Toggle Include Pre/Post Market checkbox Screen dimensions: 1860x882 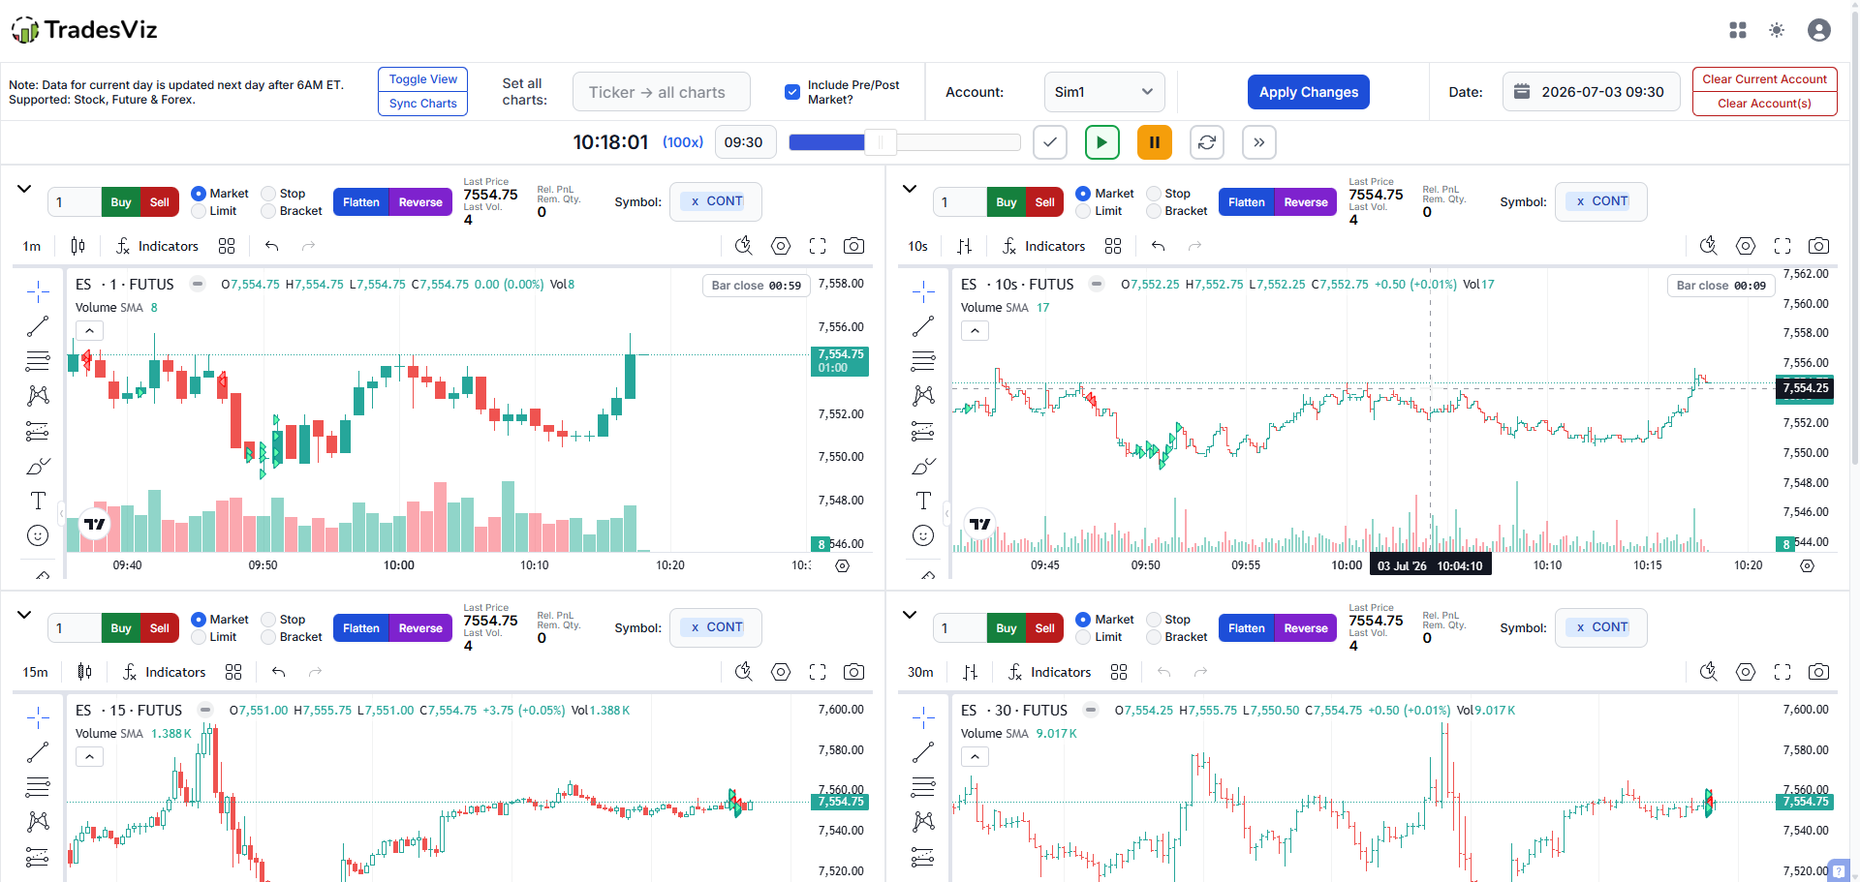(792, 92)
